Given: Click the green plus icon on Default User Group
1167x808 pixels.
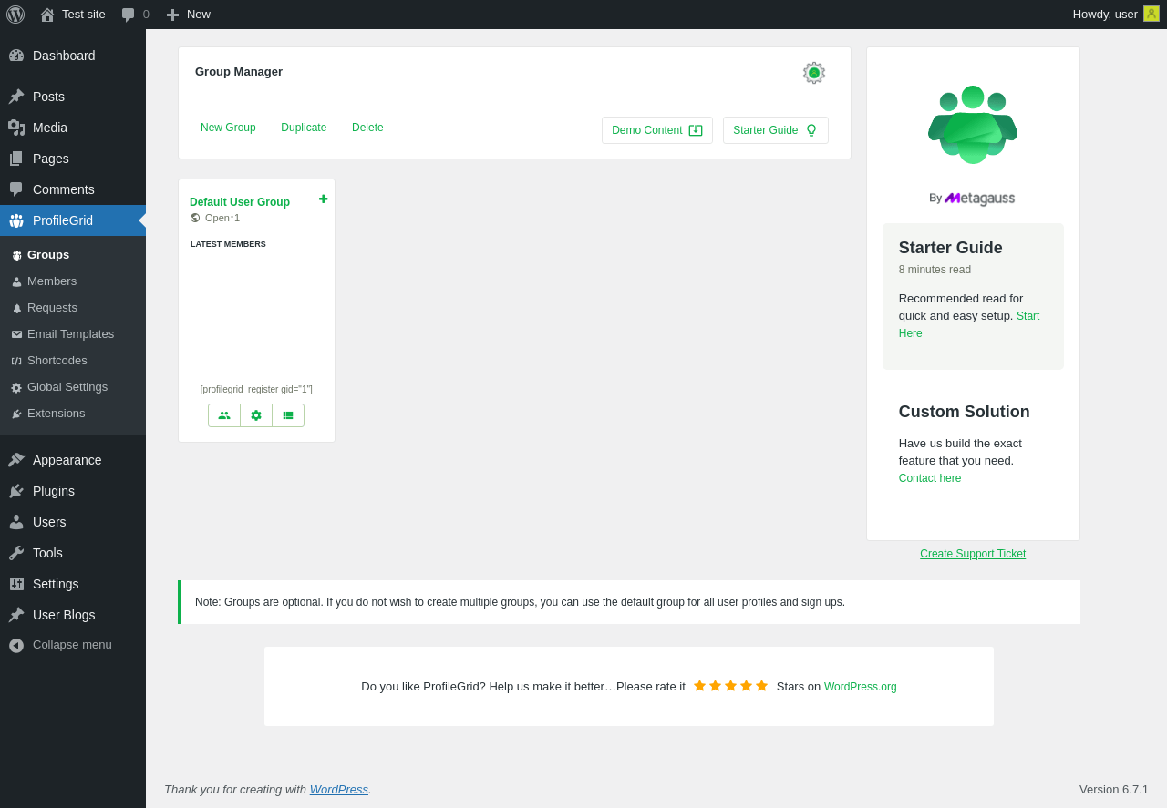Looking at the screenshot, I should pyautogui.click(x=324, y=199).
